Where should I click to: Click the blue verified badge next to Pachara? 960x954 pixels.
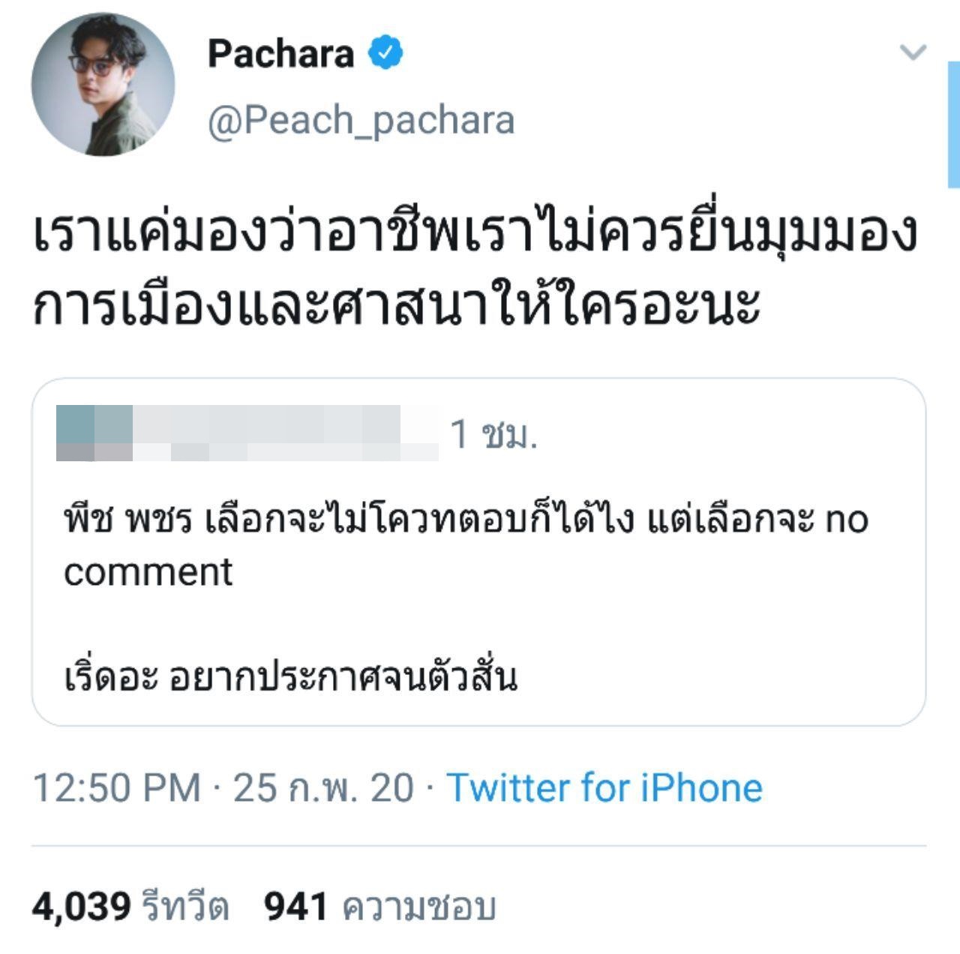tap(386, 52)
